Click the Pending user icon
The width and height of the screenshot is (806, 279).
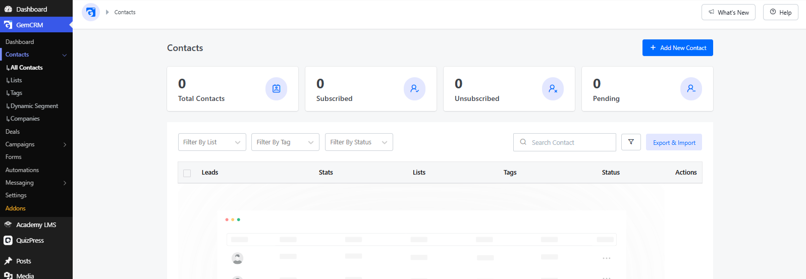pos(691,89)
